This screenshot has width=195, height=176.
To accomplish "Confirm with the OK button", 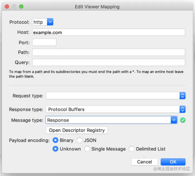I will (x=173, y=162).
